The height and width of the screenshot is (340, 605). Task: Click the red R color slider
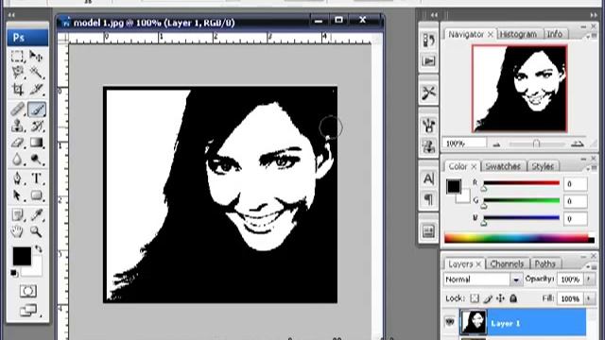coord(521,183)
